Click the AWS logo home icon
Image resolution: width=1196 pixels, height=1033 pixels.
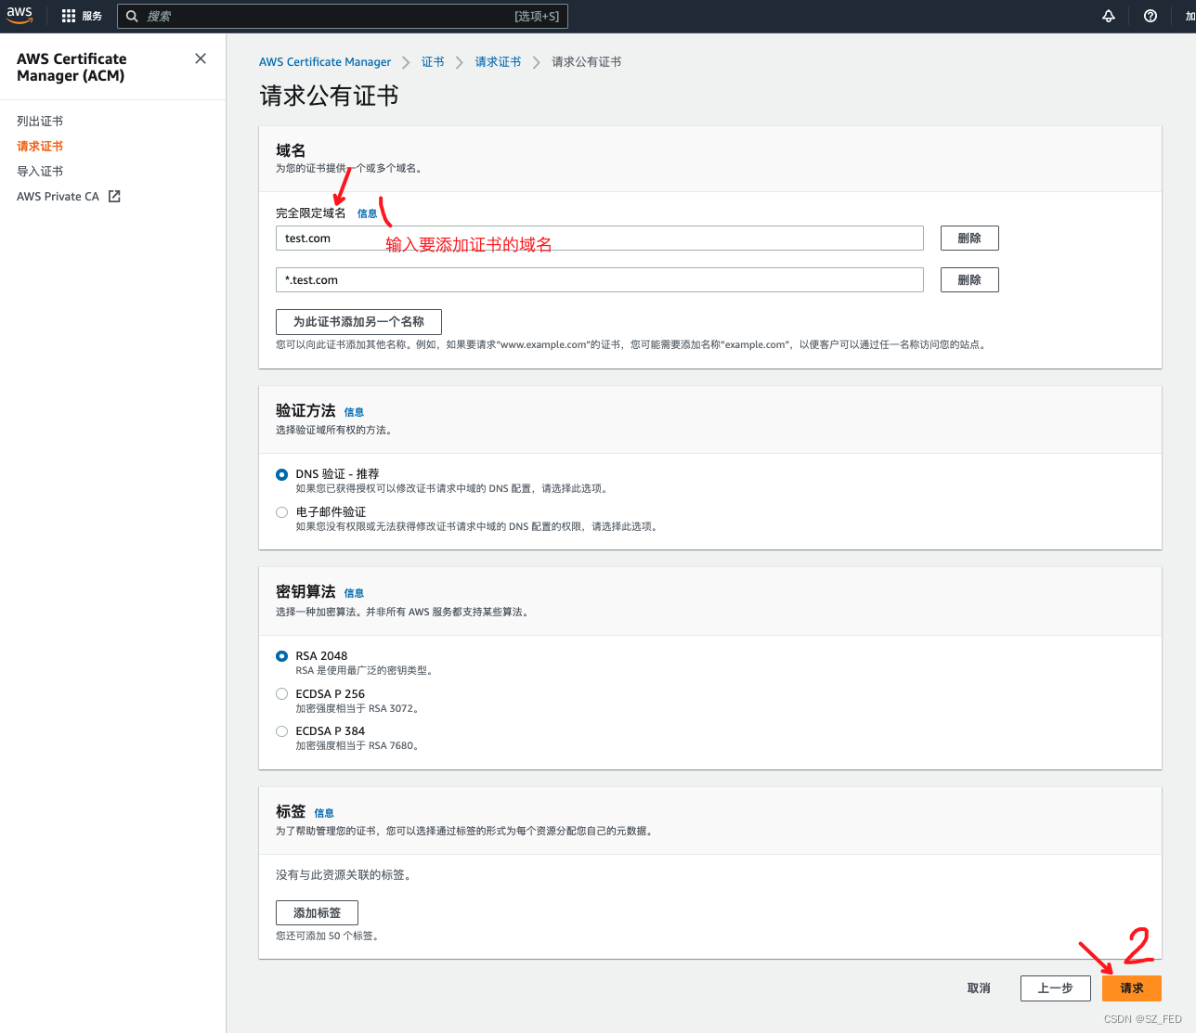tap(19, 16)
